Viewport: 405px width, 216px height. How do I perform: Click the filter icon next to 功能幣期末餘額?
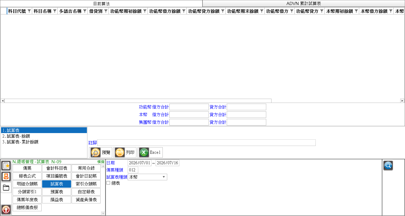click(x=262, y=11)
